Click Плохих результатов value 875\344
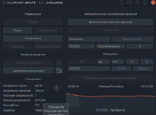The image size is (156, 115). [x=40, y=100]
